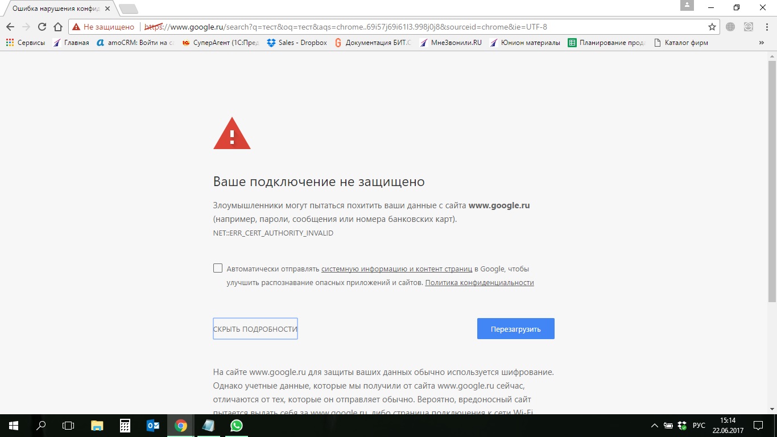Open the home page via the house icon

pos(57,27)
